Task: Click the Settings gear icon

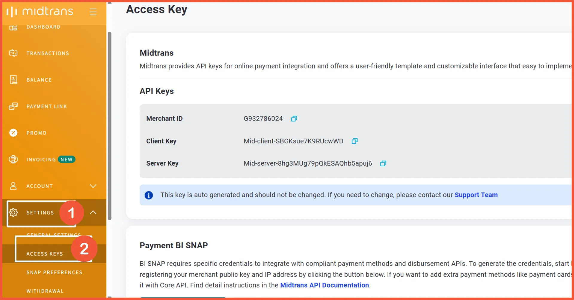Action: coord(13,213)
